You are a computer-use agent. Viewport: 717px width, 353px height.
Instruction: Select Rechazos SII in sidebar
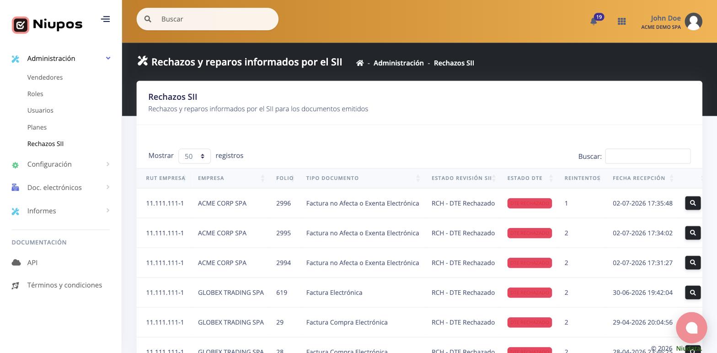point(45,144)
